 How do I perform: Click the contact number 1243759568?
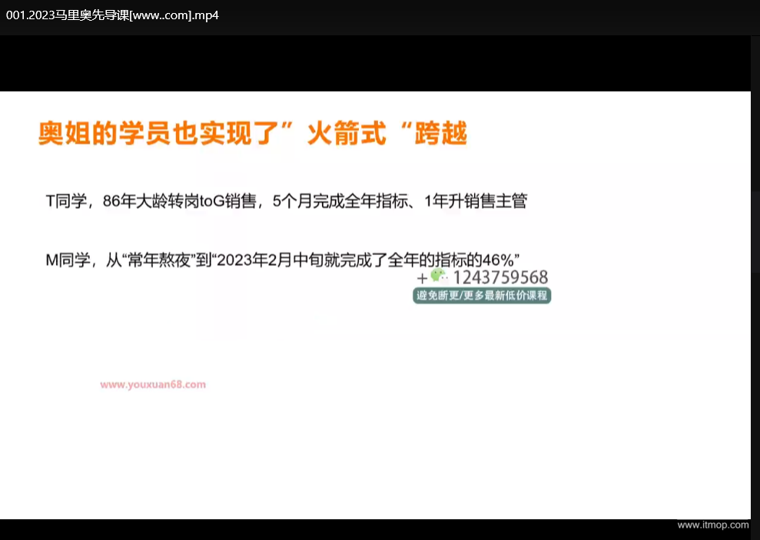pos(500,277)
